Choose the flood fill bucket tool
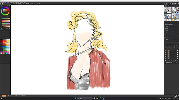 pos(24,4)
